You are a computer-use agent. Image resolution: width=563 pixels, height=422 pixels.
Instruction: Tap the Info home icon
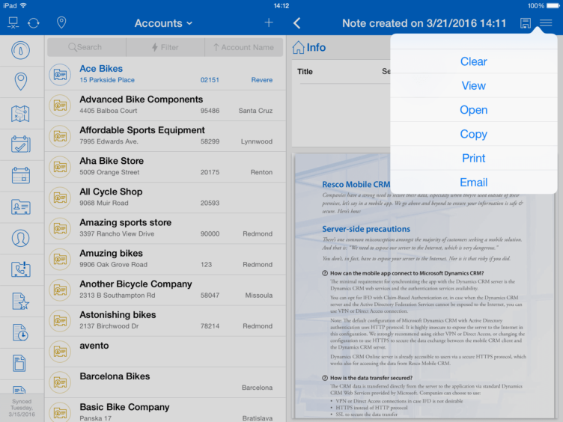(x=298, y=47)
